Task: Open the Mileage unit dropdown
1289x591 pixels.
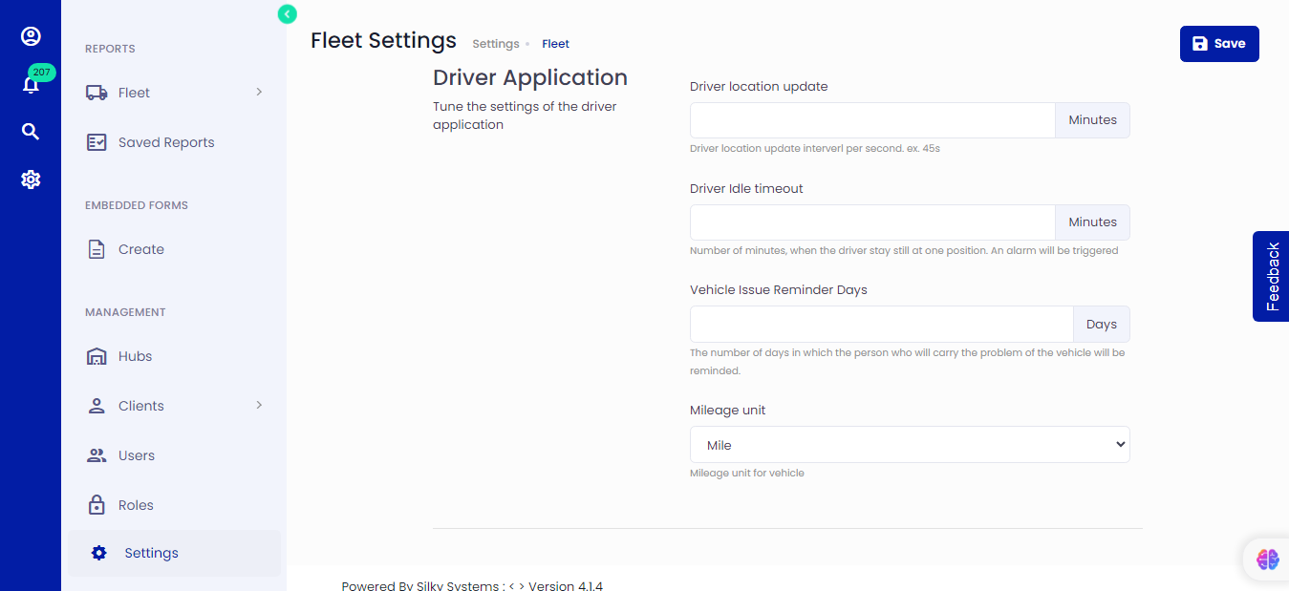Action: 909,445
